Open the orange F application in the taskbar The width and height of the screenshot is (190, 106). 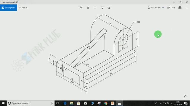click(x=113, y=103)
